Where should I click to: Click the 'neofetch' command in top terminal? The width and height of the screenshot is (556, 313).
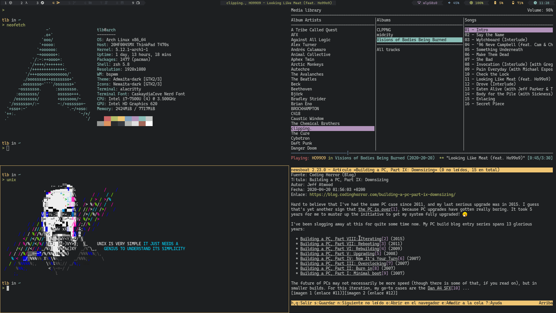[x=16, y=25]
